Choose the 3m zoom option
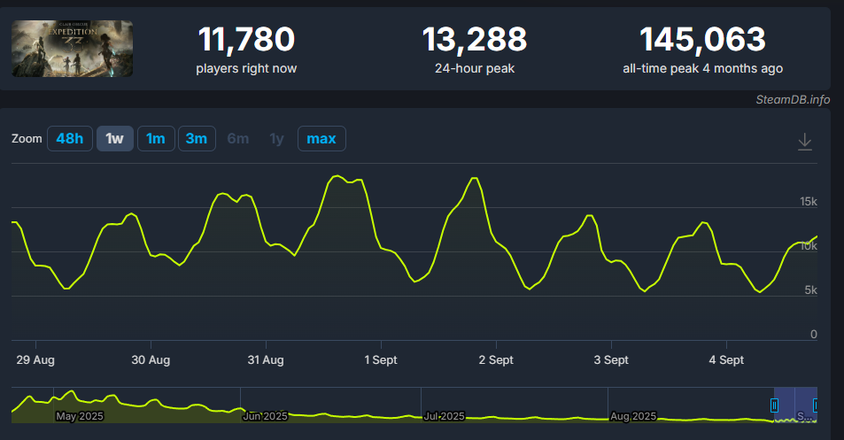 tap(197, 139)
